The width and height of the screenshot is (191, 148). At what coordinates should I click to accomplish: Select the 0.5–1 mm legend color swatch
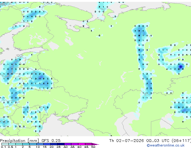pyautogui.click(x=12, y=144)
